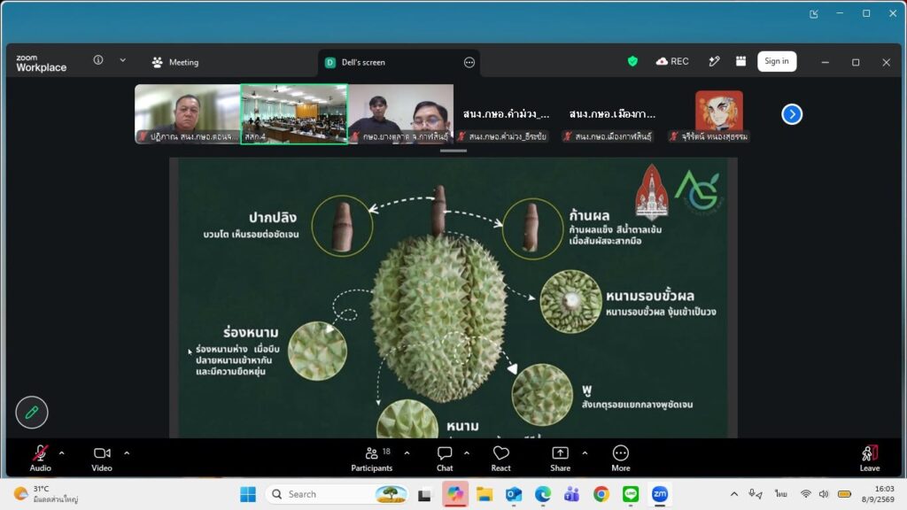Image resolution: width=907 pixels, height=510 pixels.
Task: Leave the meeting
Action: pyautogui.click(x=870, y=458)
